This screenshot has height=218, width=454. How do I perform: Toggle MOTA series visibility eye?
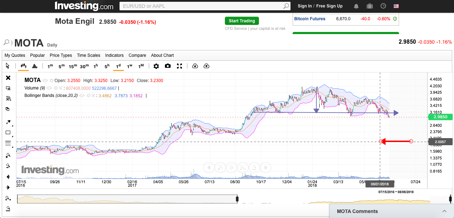45,81
